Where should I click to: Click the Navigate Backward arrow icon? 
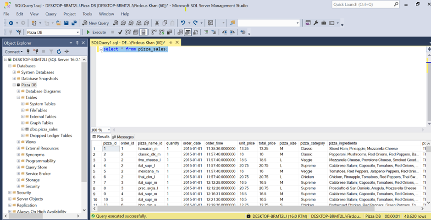coord(11,23)
